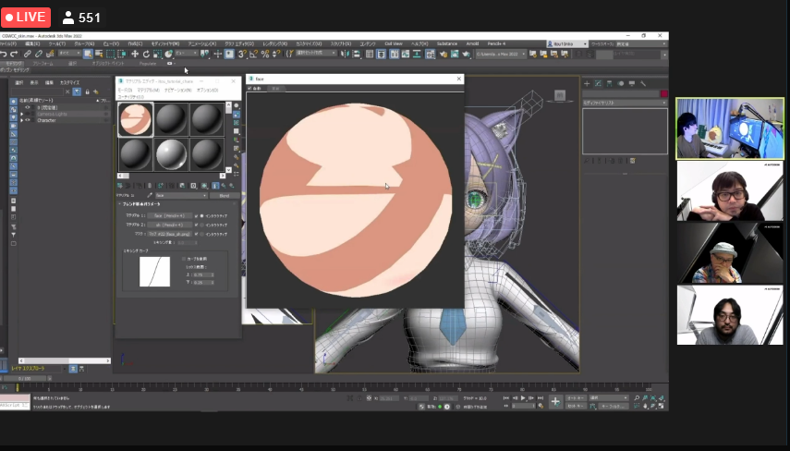The image size is (790, 451).
Task: Click the Scene Explorer search field
Action: click(38, 91)
